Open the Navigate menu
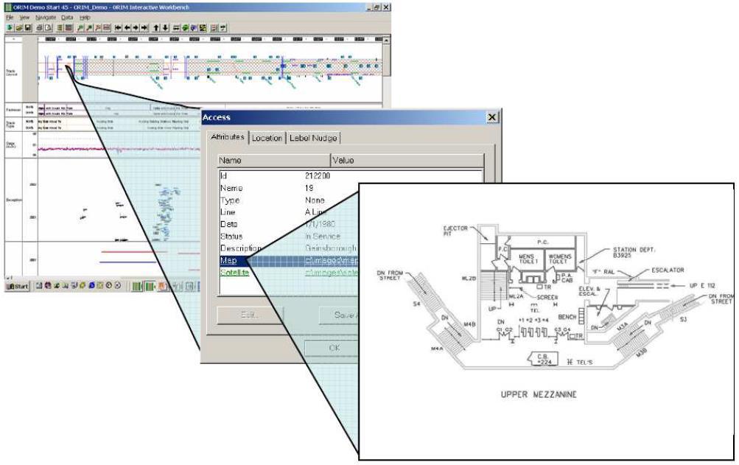This screenshot has height=465, width=739. tap(46, 18)
